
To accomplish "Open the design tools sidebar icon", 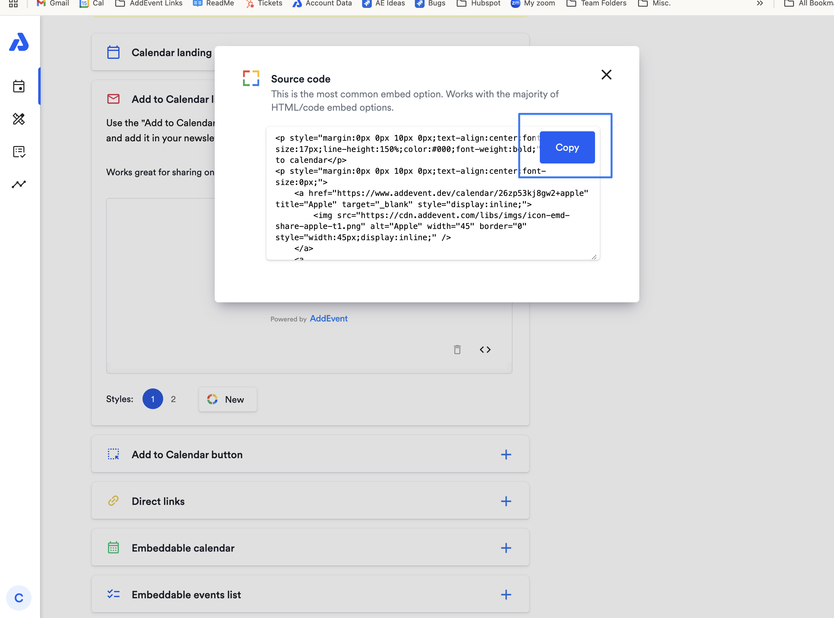I will 19,119.
